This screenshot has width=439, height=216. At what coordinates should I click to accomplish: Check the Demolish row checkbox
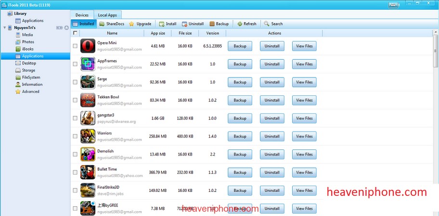pyautogui.click(x=75, y=154)
